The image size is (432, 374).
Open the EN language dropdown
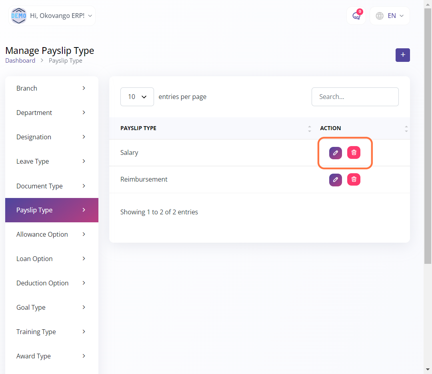(390, 16)
